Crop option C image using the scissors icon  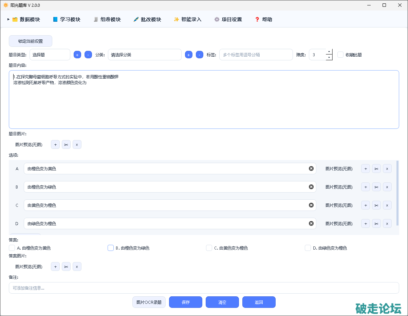376,205
